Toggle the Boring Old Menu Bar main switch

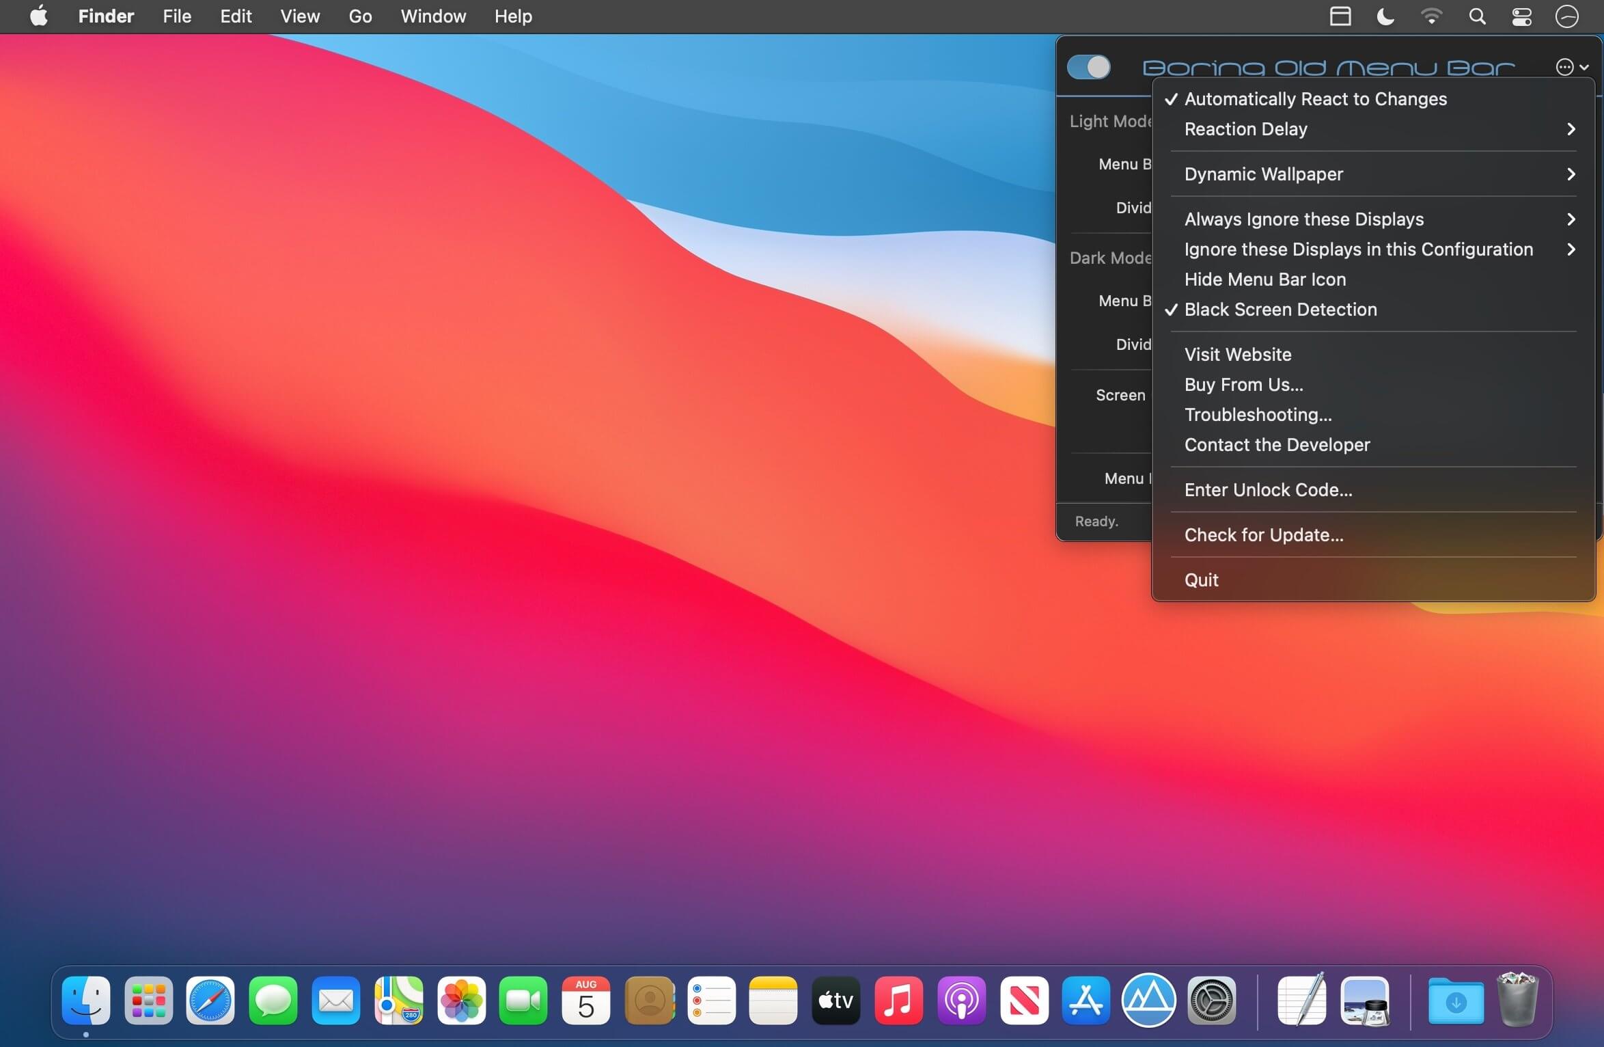pyautogui.click(x=1088, y=67)
